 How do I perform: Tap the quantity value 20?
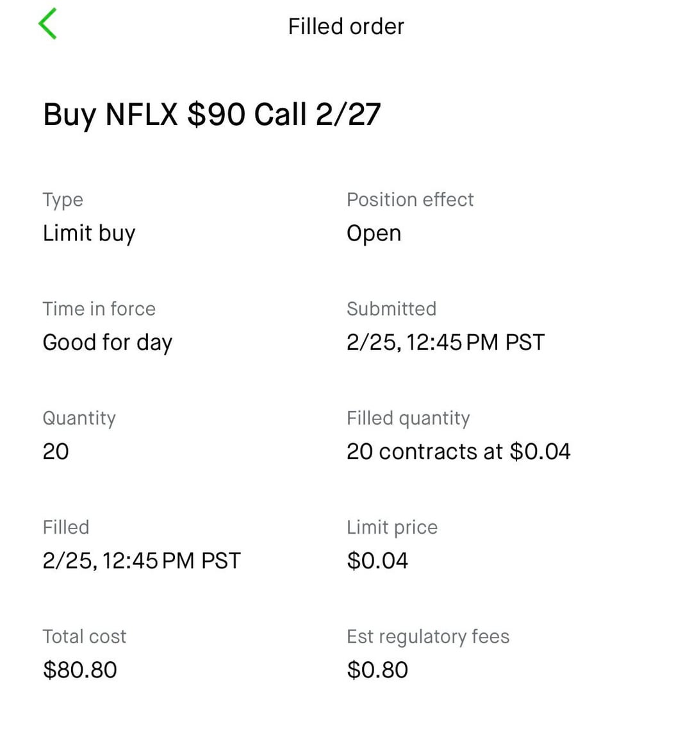[56, 452]
